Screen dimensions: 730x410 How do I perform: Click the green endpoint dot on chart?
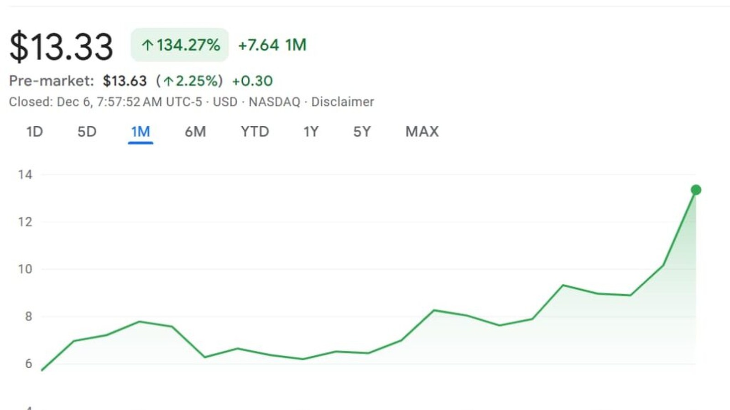(696, 190)
